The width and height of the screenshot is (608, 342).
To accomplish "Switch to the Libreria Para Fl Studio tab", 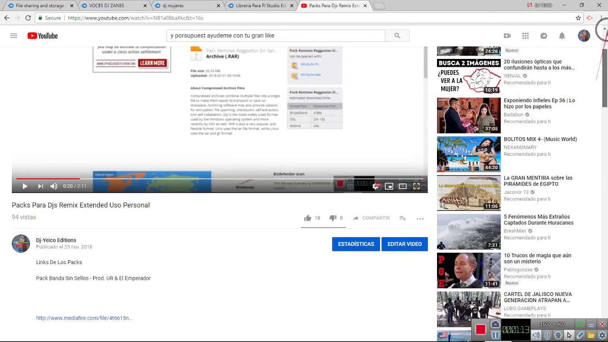I will (260, 6).
